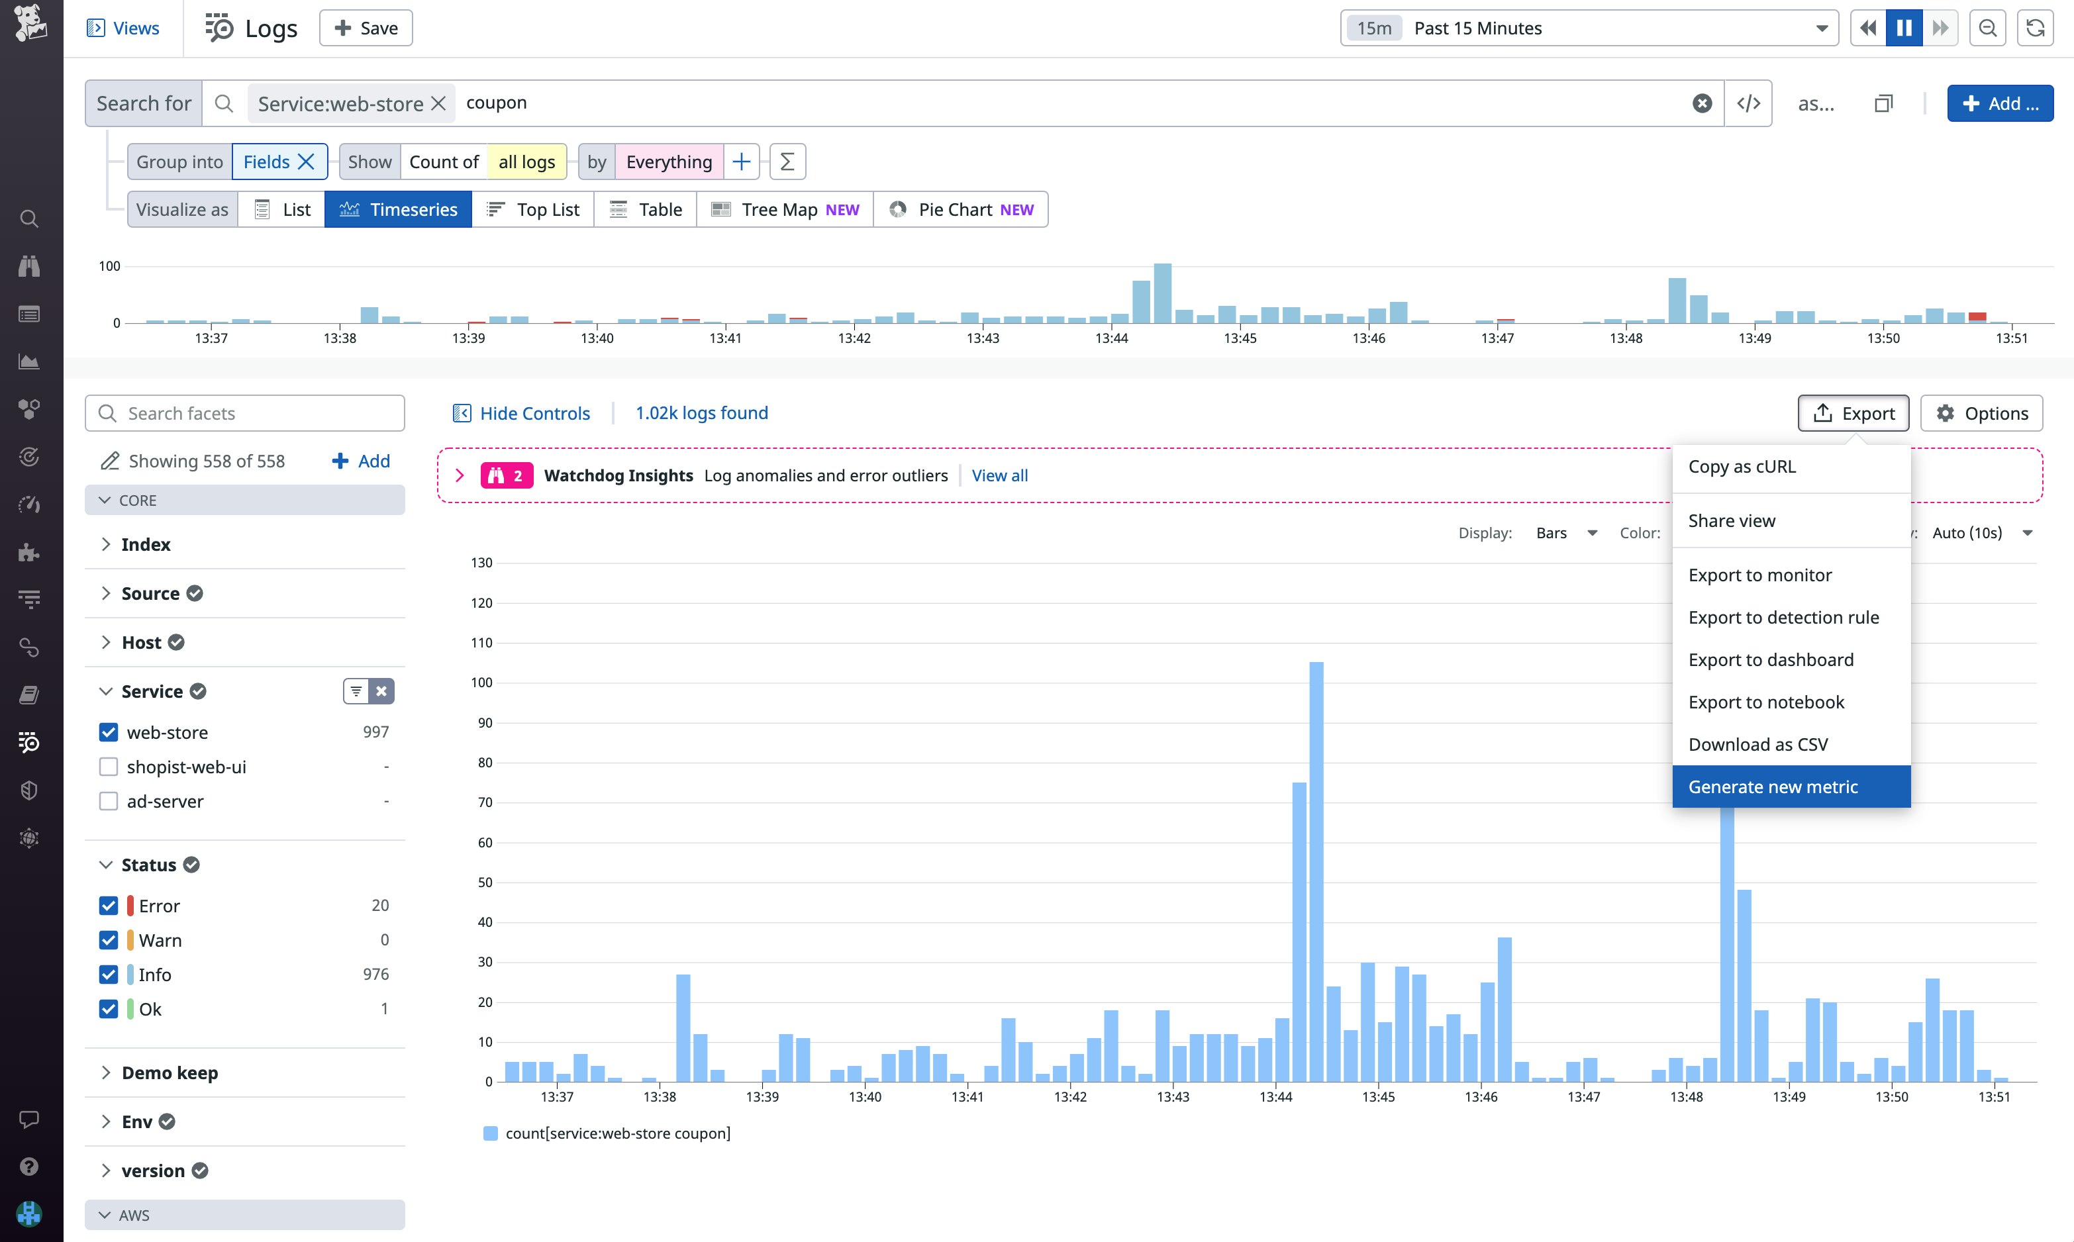The height and width of the screenshot is (1242, 2074).
Task: Enable the shopist-web-ui service checkbox
Action: [x=109, y=766]
